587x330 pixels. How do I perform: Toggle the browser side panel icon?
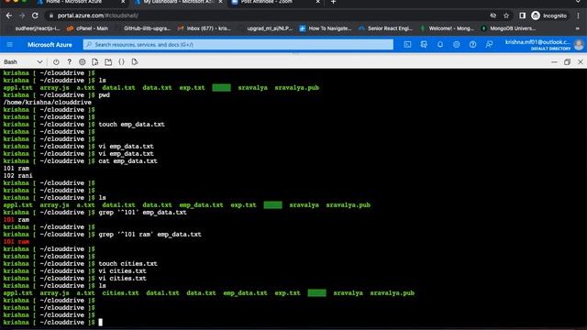point(522,16)
